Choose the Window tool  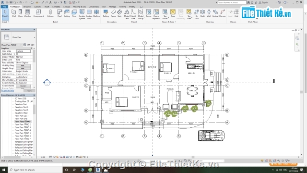click(28, 13)
